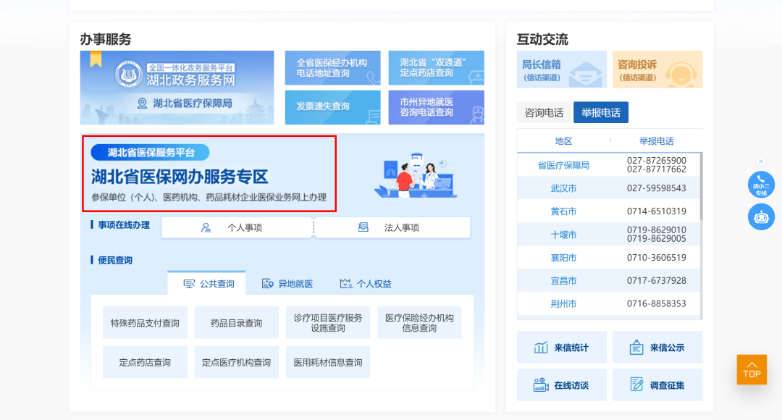Click the phone list scrollbar
782x420 pixels.
coord(700,188)
